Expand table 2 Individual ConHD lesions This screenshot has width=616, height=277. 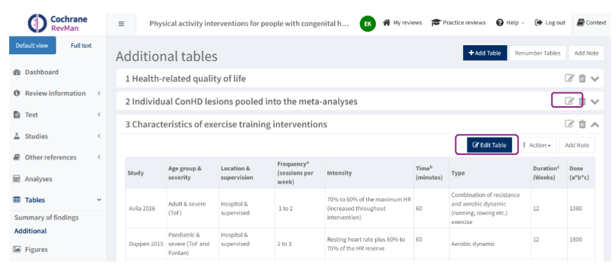click(x=595, y=101)
